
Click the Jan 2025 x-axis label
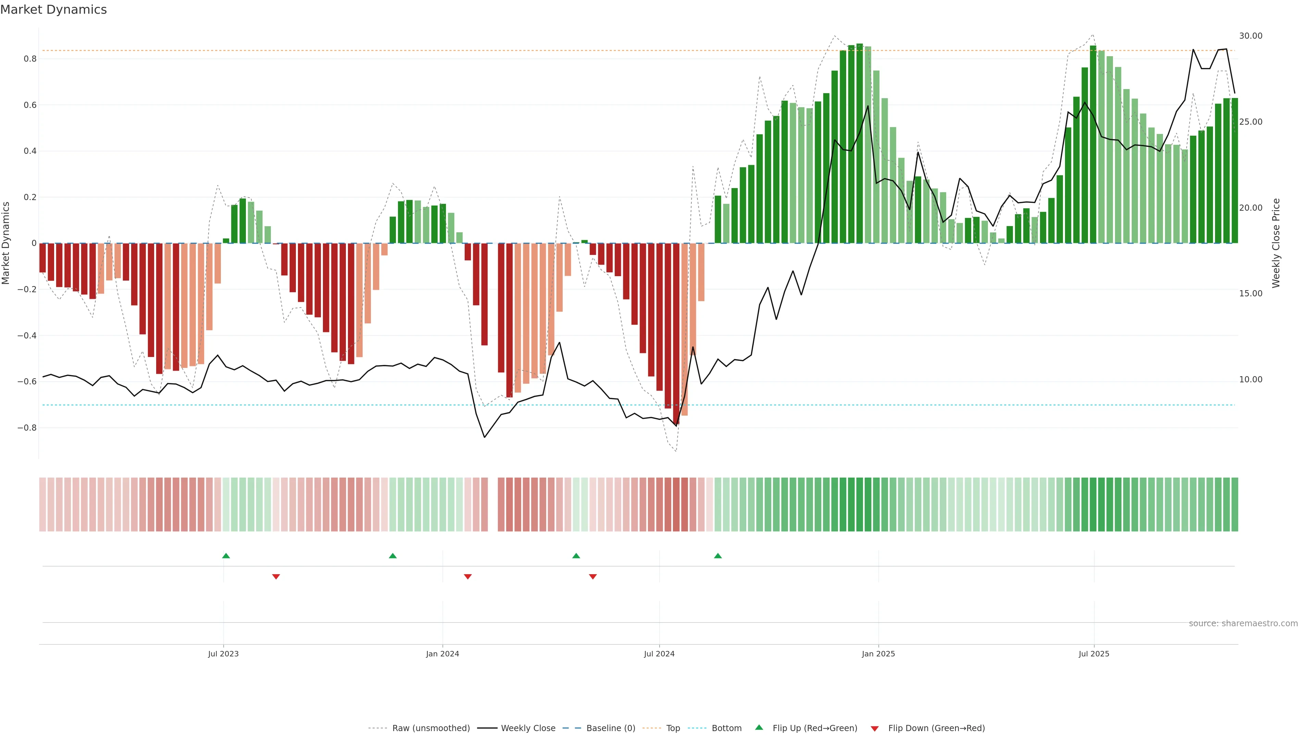878,654
